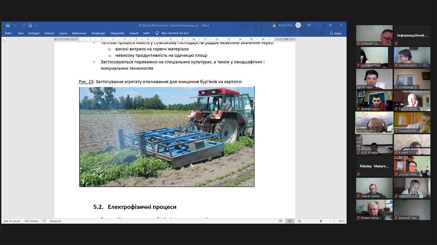Click the Undo arrow in the quick access toolbar

[x=15, y=25]
